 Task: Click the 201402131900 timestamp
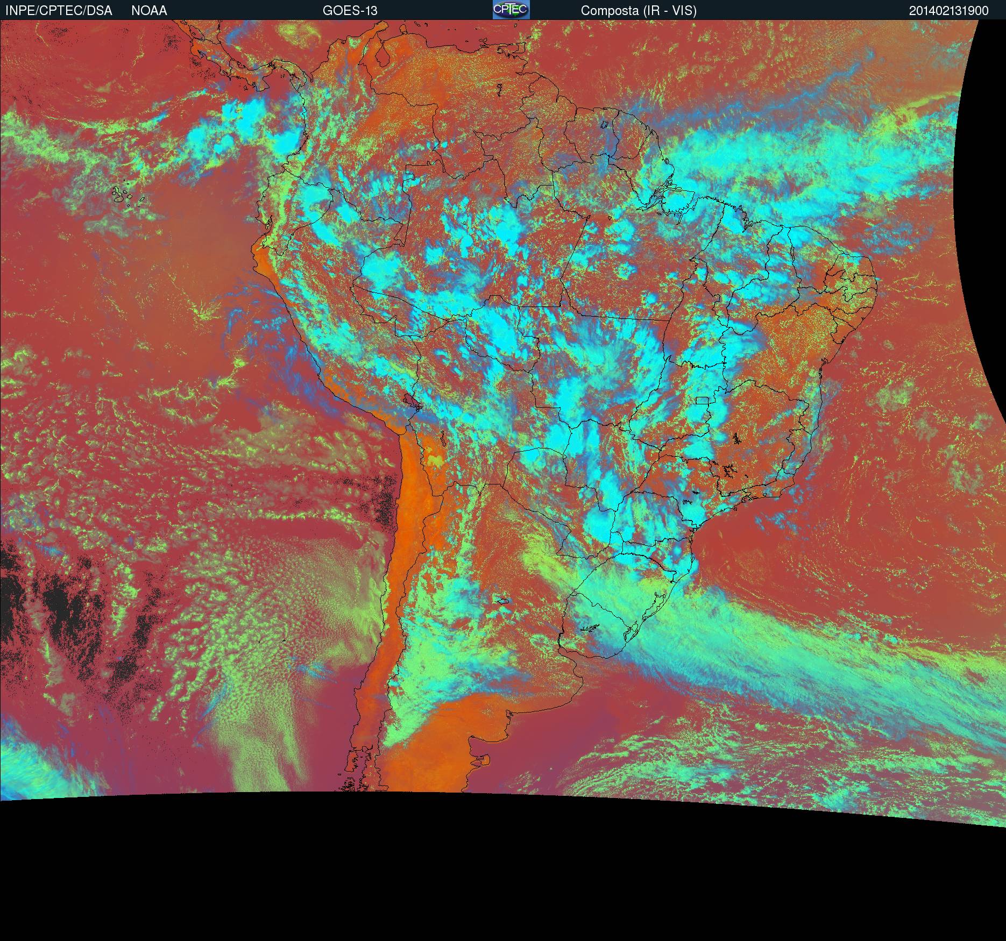(x=948, y=11)
